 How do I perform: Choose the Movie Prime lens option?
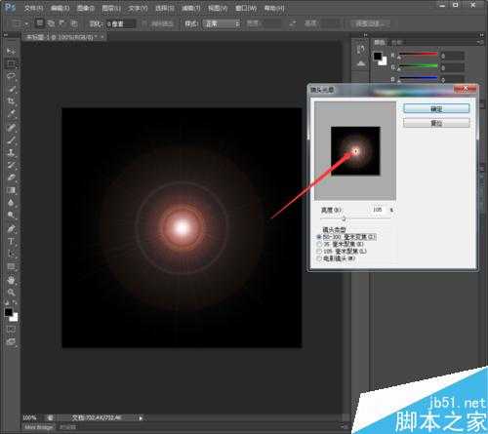(x=336, y=258)
